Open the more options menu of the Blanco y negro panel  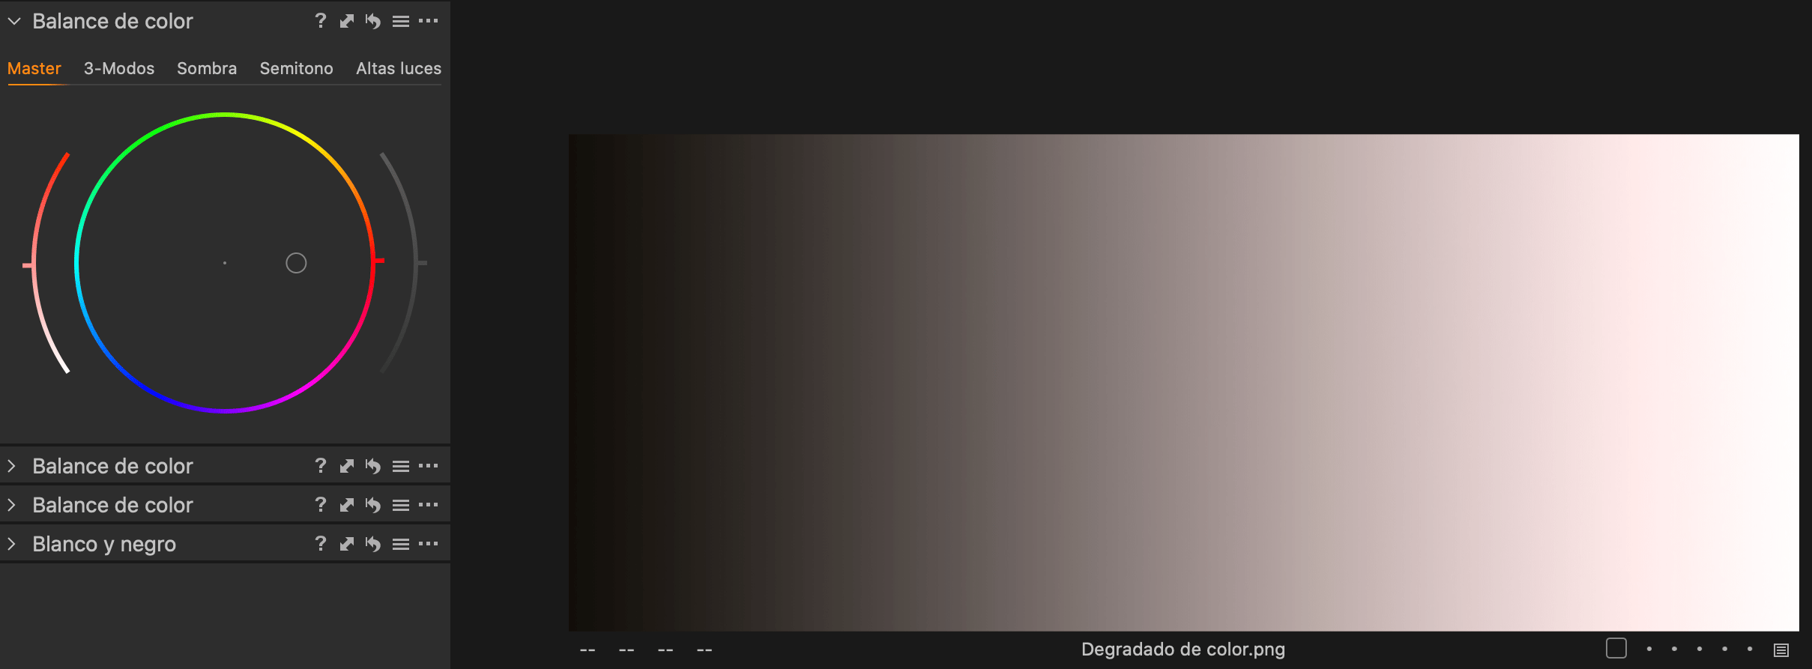click(x=429, y=544)
